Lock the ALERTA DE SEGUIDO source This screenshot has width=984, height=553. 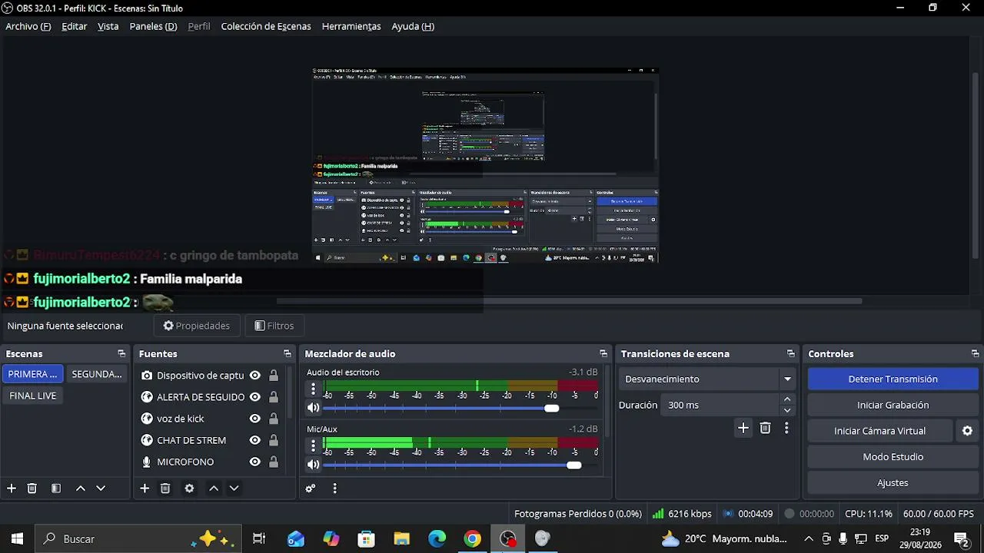pyautogui.click(x=274, y=397)
